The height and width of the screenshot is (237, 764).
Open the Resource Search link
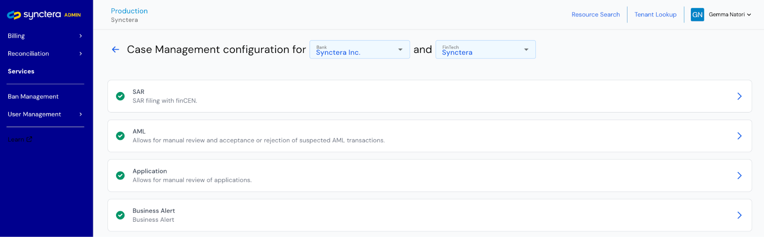[595, 15]
